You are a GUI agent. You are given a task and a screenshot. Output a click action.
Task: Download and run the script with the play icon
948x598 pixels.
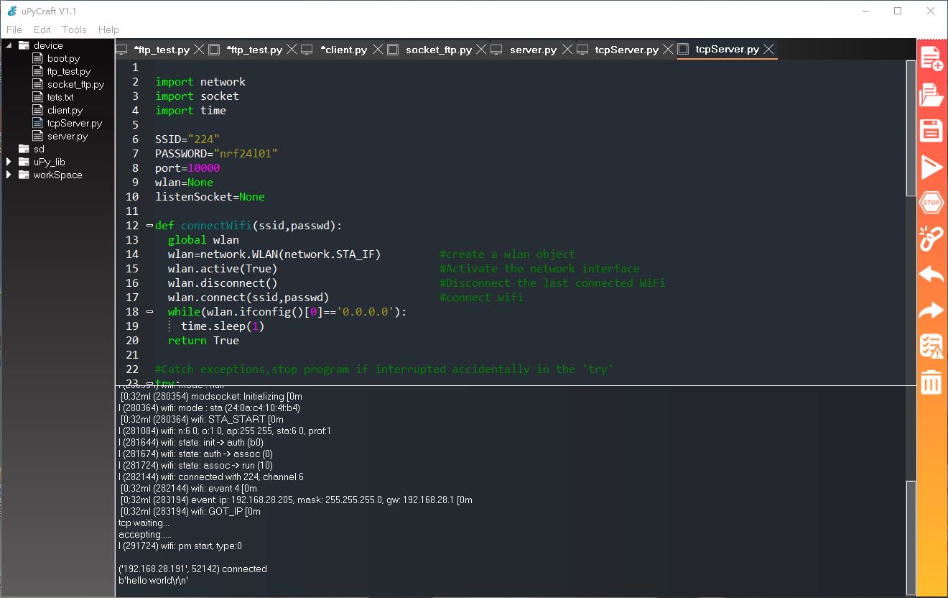pos(931,166)
